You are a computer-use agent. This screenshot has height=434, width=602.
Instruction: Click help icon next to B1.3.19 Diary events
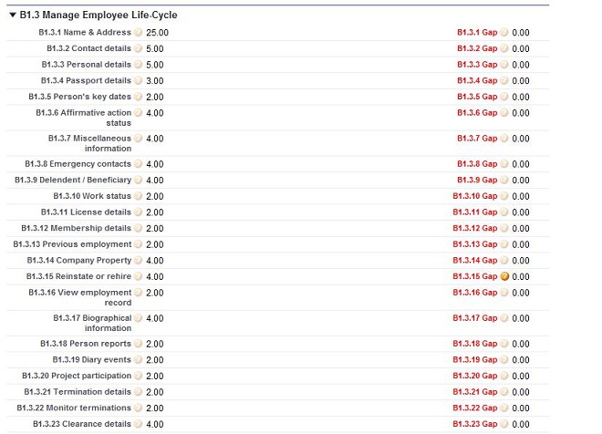(139, 360)
